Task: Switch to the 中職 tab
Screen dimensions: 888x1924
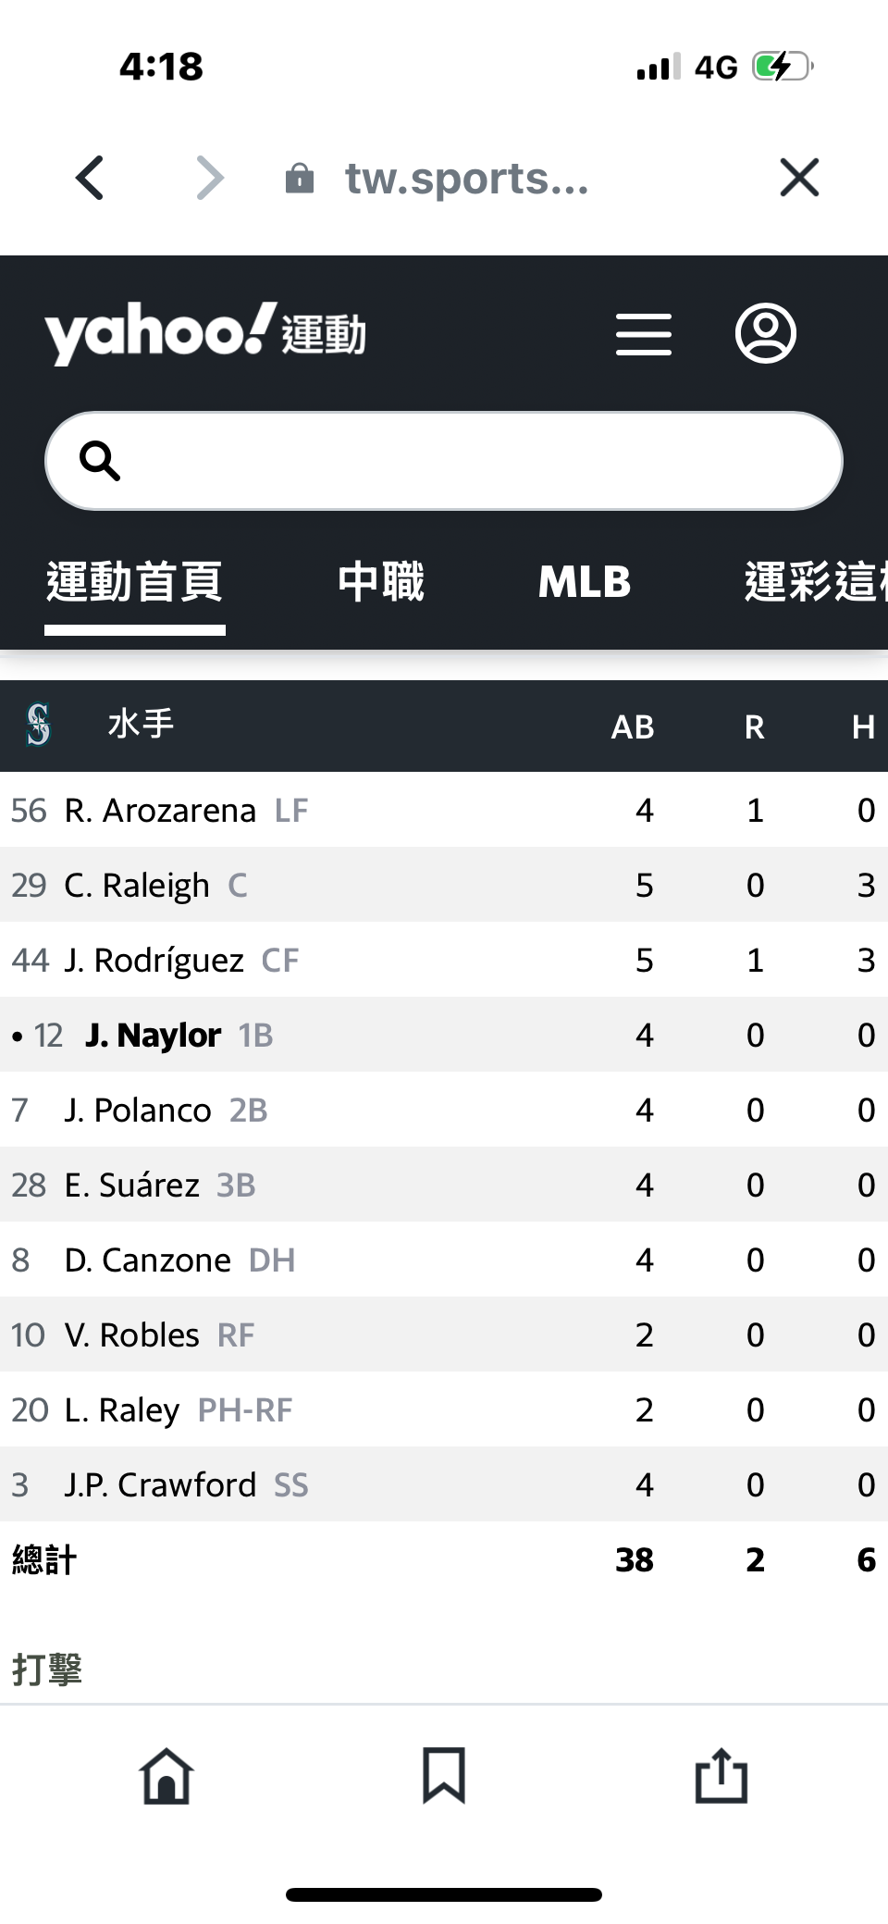Action: pos(381,582)
